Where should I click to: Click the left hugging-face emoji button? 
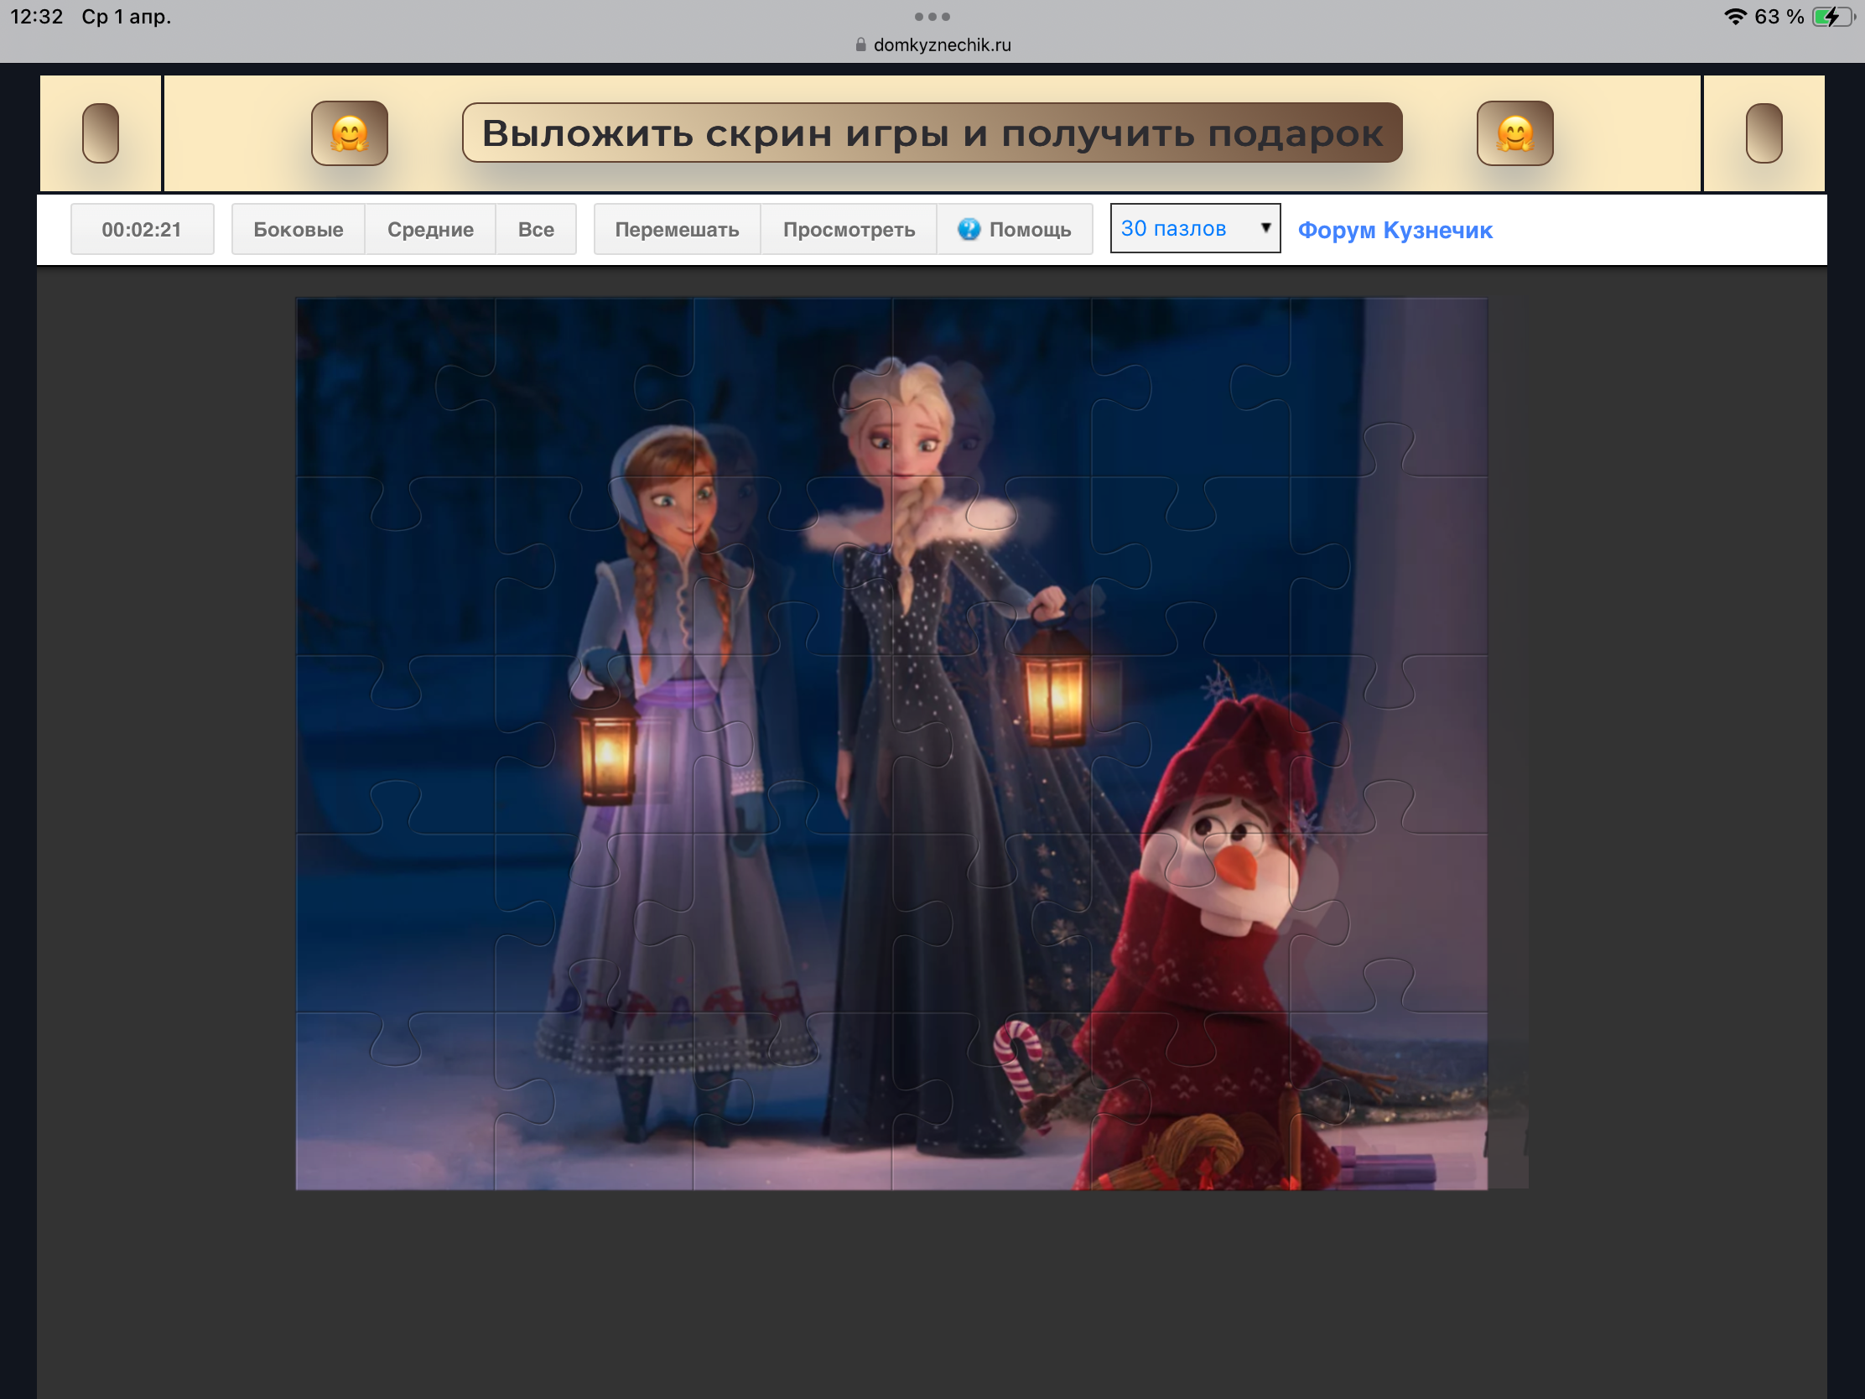349,133
